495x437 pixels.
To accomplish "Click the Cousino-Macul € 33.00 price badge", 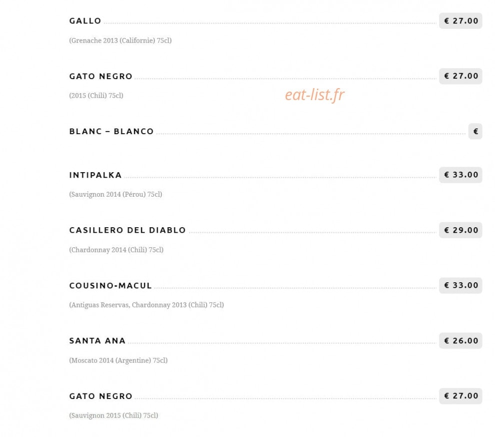I will point(460,285).
